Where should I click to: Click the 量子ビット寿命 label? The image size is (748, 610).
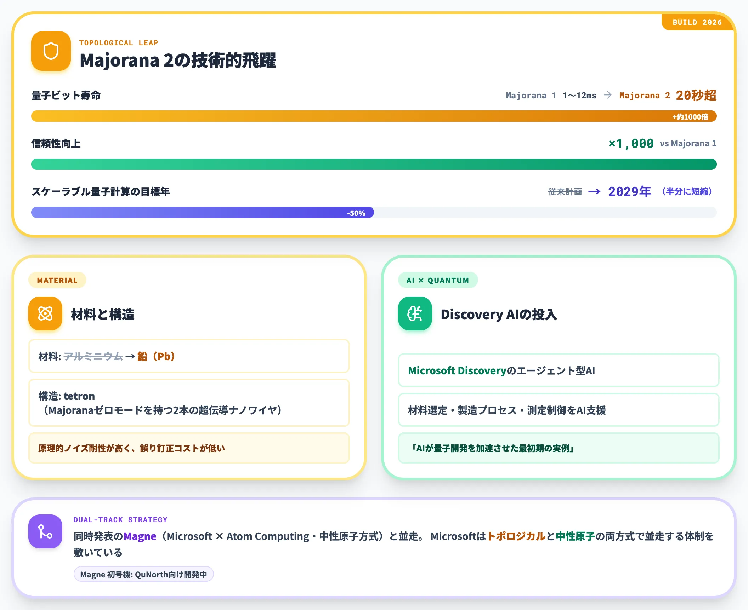pyautogui.click(x=66, y=95)
